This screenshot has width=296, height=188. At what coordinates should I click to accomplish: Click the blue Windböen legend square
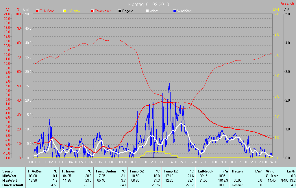coord(174,11)
